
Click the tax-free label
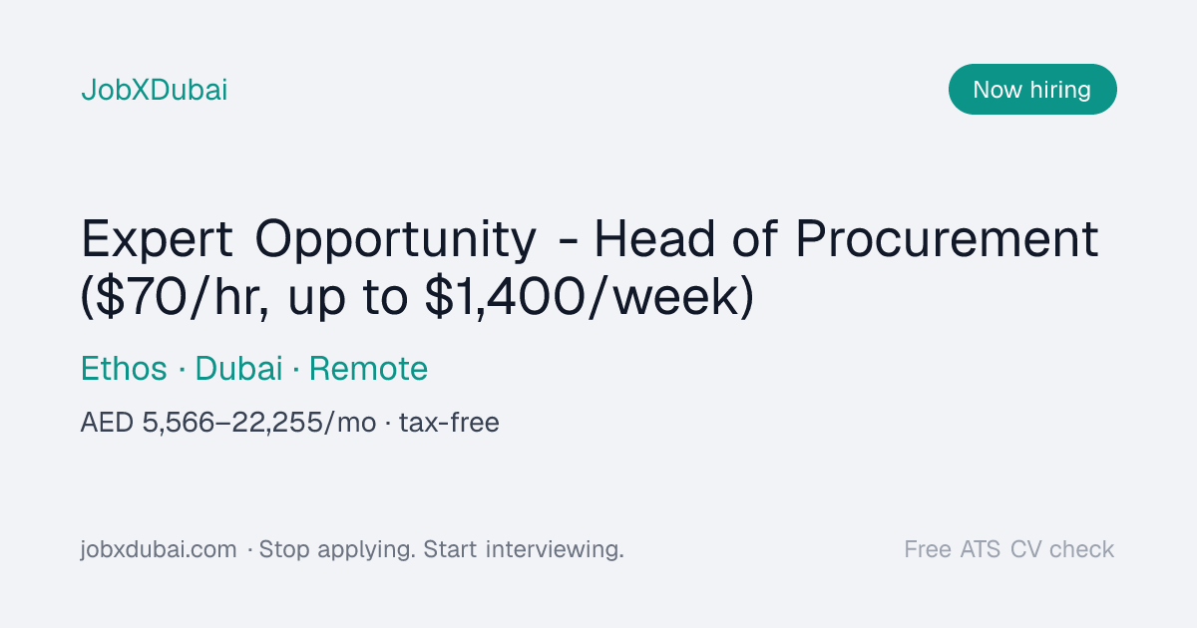click(449, 423)
